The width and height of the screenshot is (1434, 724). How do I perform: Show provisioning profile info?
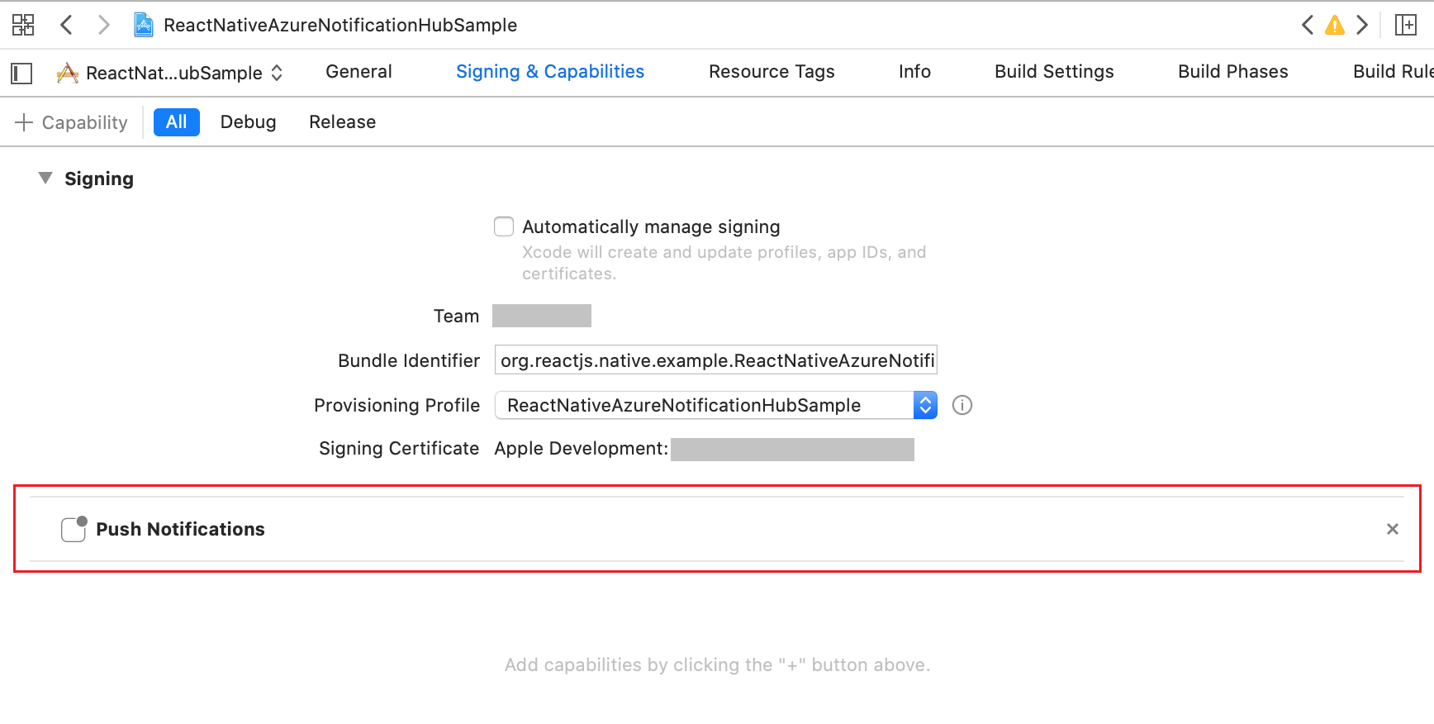click(x=962, y=405)
